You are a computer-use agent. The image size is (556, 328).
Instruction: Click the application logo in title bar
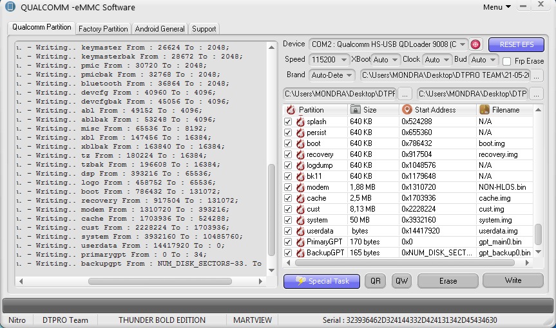click(10, 6)
